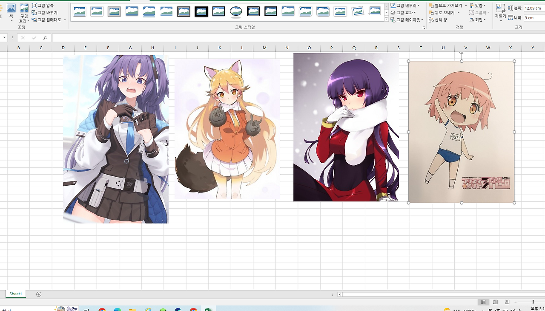Select the Sheet1 tab
The height and width of the screenshot is (311, 545).
(x=15, y=294)
